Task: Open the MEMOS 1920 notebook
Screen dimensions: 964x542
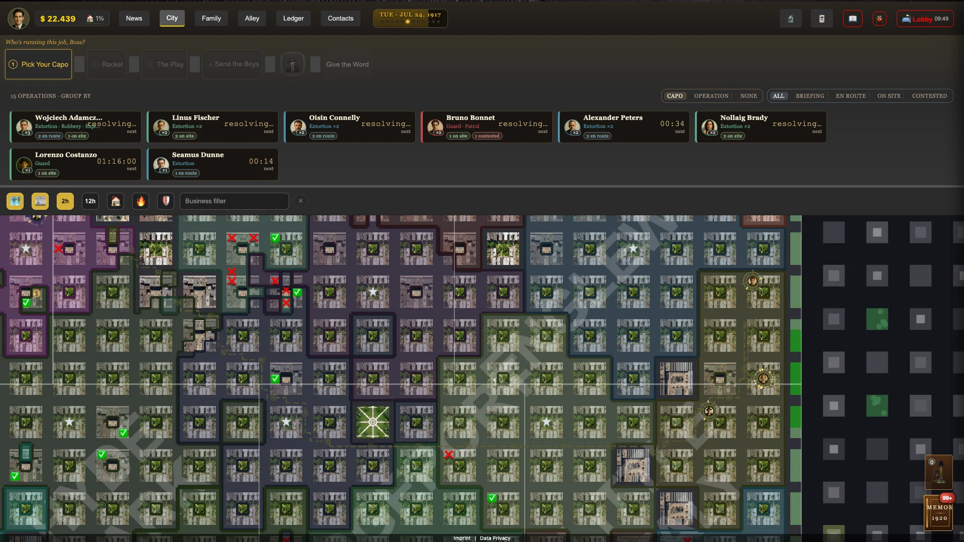Action: click(939, 512)
